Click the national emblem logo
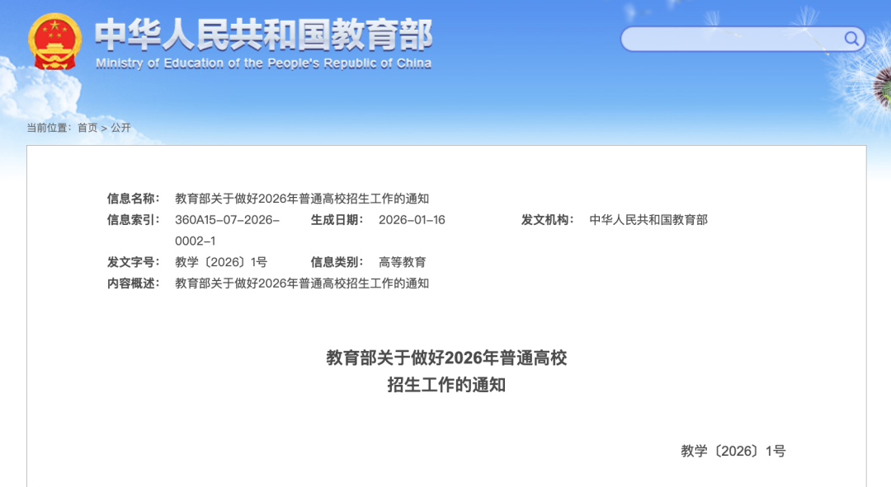891x487 pixels. tap(54, 42)
